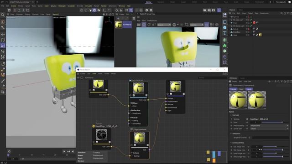
Task: Go to the start of the timeline
Action: [x=64, y=151]
